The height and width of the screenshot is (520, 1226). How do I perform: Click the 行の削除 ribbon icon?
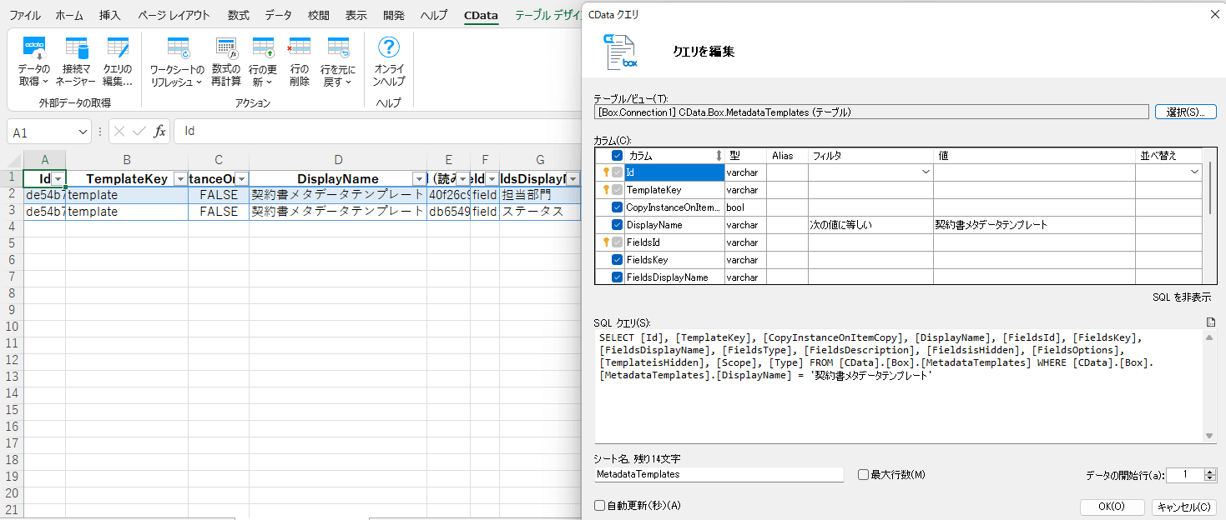(300, 62)
